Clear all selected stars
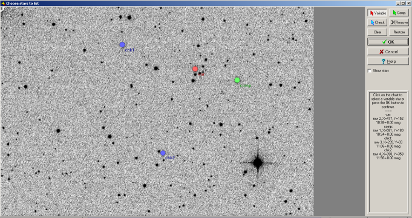Image resolution: width=412 pixels, height=218 pixels. (378, 32)
